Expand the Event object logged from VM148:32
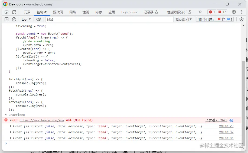The height and width of the screenshot is (153, 248). click(11, 132)
